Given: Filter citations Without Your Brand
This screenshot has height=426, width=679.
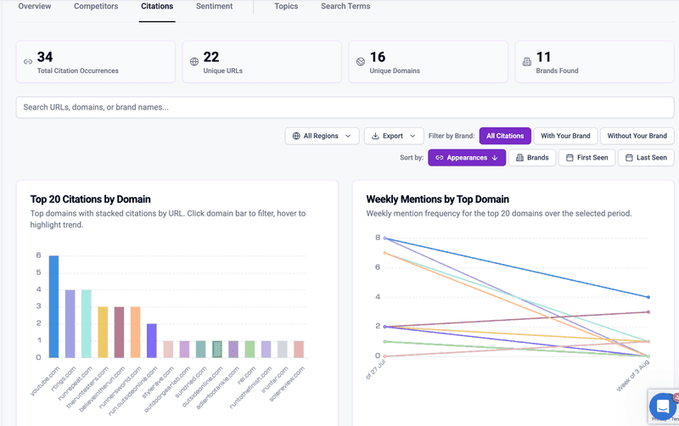Looking at the screenshot, I should click(637, 136).
